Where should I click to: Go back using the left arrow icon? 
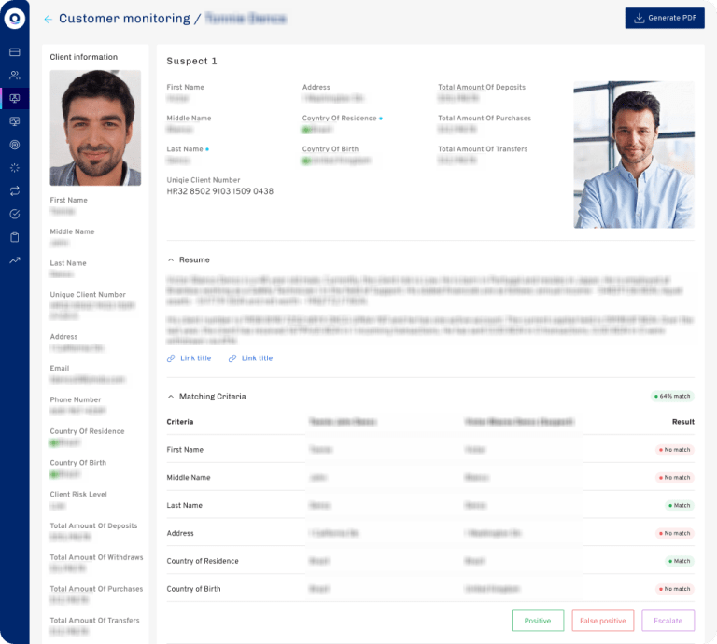48,19
